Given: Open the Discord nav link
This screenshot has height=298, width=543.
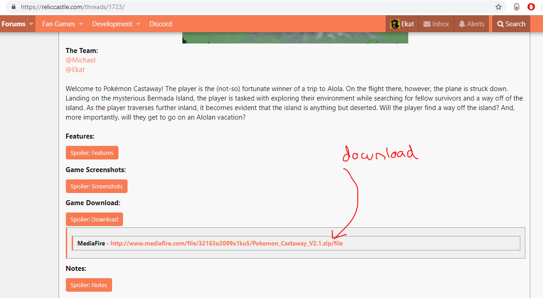Looking at the screenshot, I should (161, 24).
